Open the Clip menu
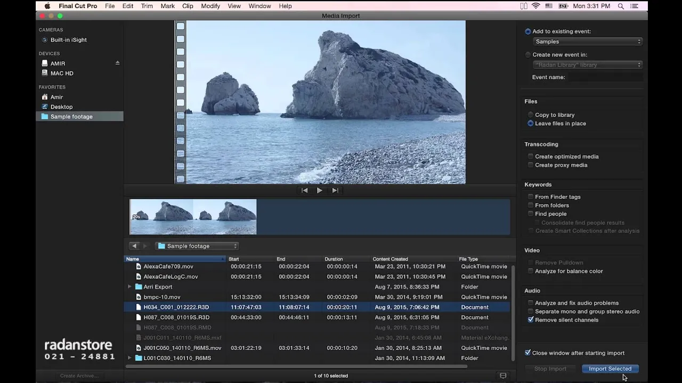Image resolution: width=682 pixels, height=383 pixels. (x=188, y=6)
